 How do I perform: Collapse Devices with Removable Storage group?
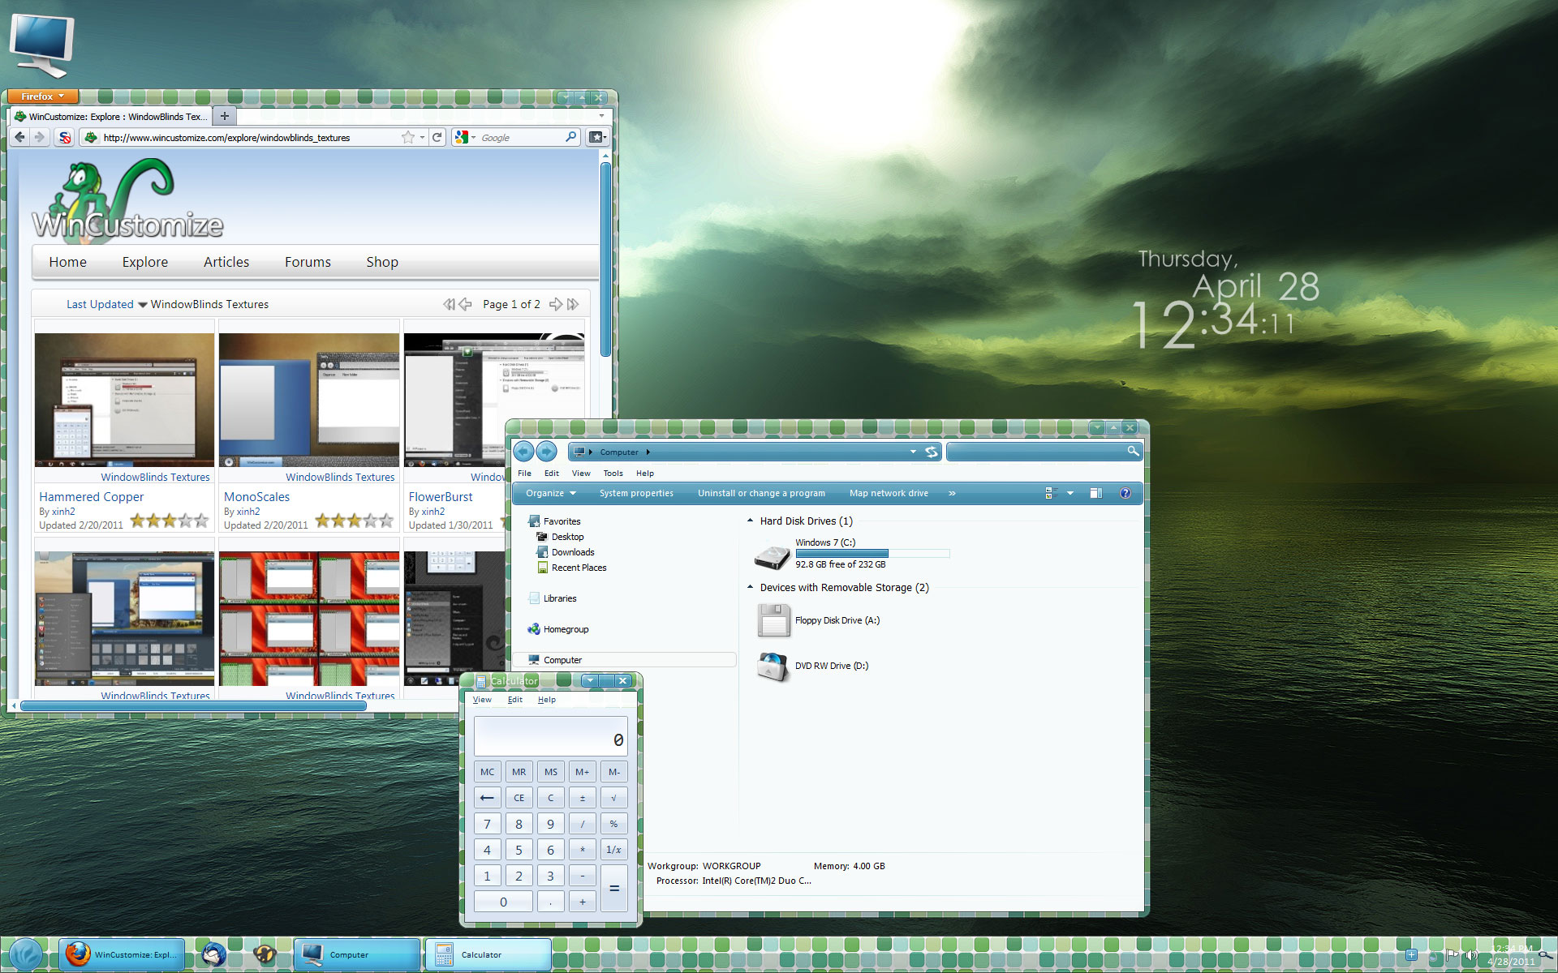click(750, 587)
